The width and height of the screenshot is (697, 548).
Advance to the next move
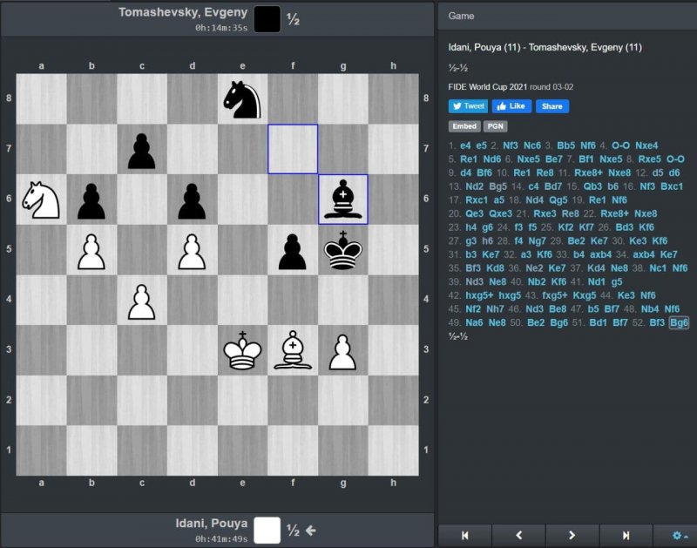[572, 535]
